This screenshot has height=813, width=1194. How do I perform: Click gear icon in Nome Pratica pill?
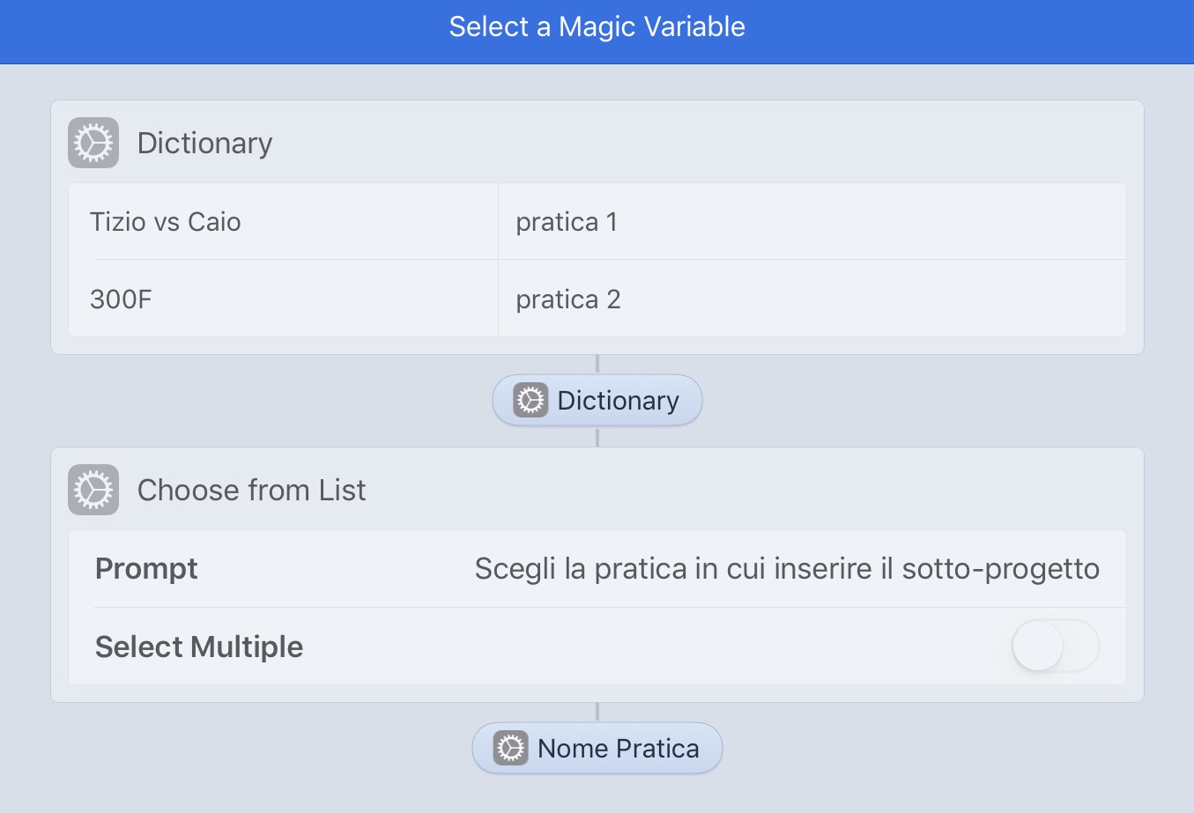pos(510,748)
